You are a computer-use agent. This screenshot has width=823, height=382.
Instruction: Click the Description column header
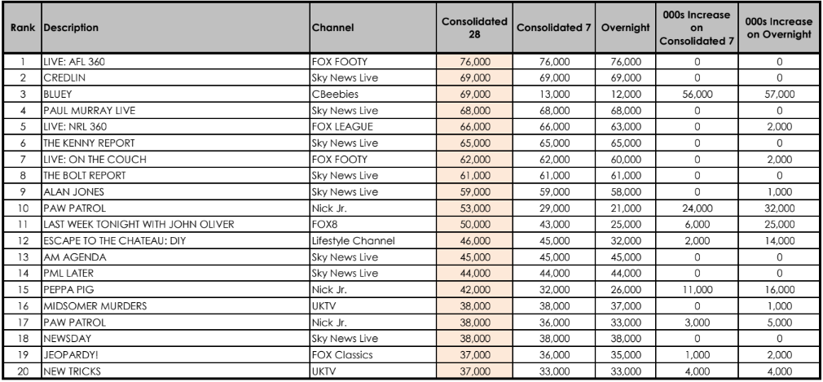click(x=176, y=28)
